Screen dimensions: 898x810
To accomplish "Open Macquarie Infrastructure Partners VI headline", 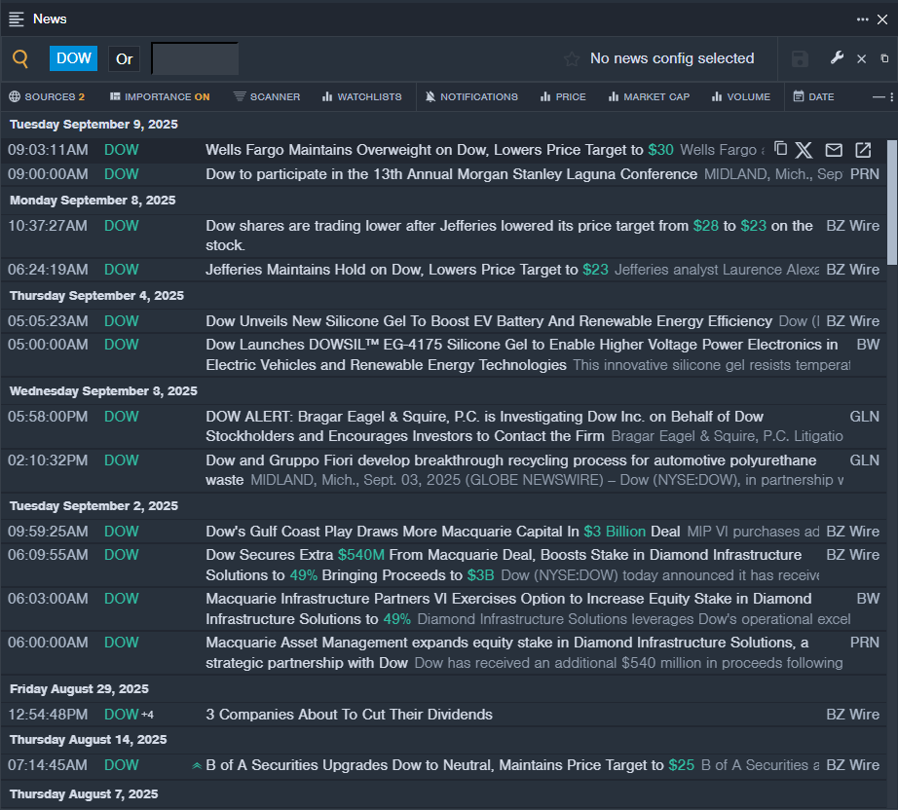I will (508, 608).
